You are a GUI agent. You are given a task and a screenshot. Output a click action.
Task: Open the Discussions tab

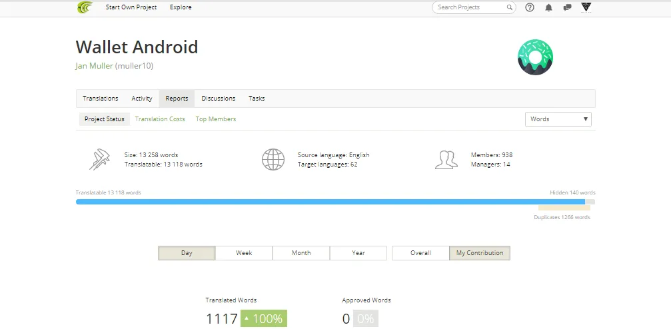click(x=219, y=99)
